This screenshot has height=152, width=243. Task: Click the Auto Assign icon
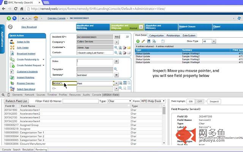pyautogui.click(x=12, y=47)
